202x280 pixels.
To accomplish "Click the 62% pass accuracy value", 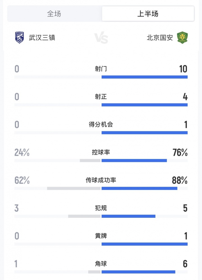I will (x=22, y=180).
